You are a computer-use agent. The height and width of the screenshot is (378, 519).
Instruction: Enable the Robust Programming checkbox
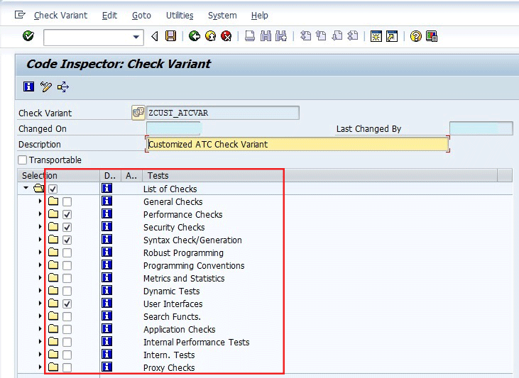[x=67, y=252]
